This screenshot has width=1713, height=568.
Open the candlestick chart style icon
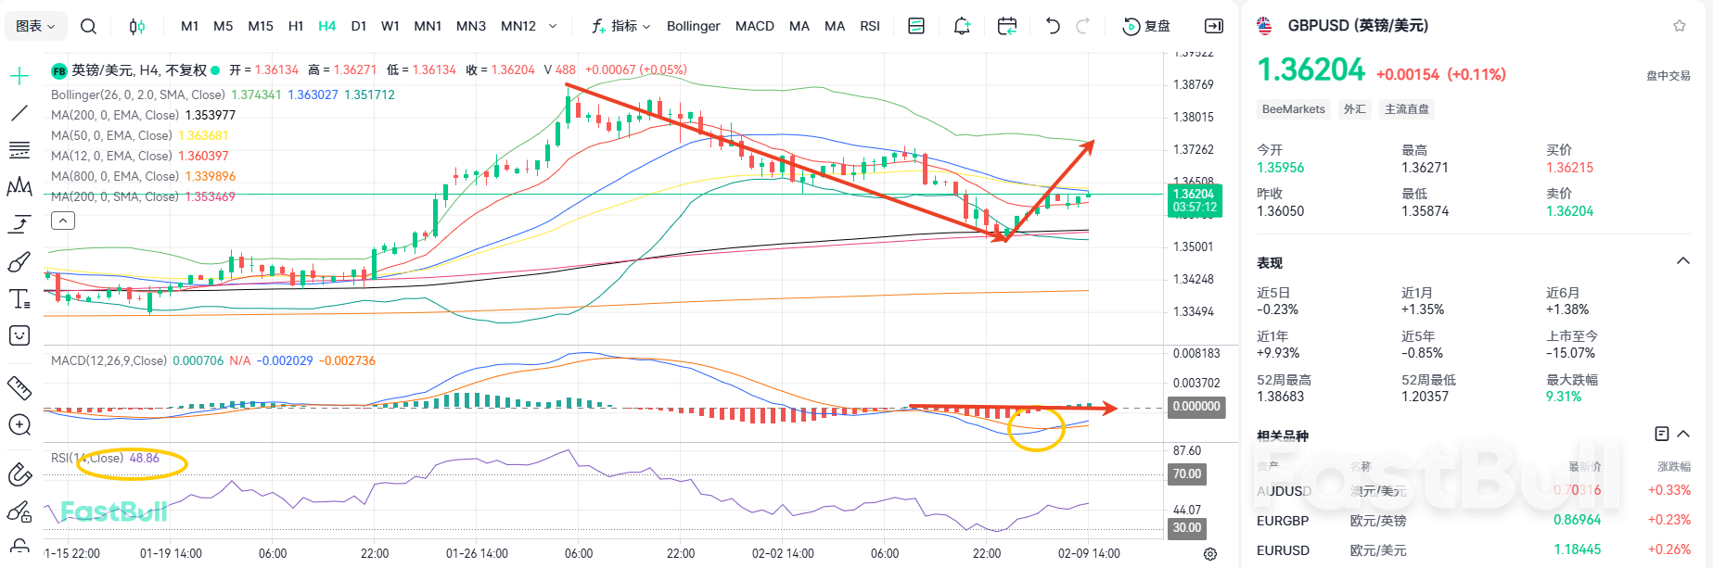coord(137,26)
